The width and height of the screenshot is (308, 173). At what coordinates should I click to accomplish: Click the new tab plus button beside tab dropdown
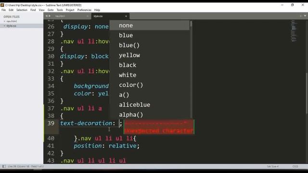300,16
